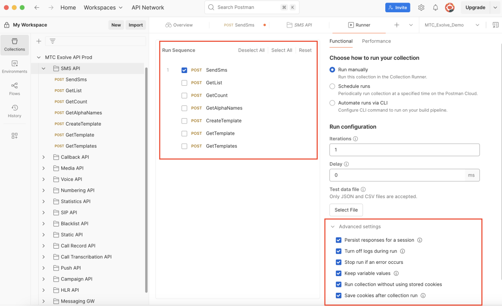This screenshot has height=306, width=502.
Task: Open the user avatar menu
Action: tap(450, 7)
